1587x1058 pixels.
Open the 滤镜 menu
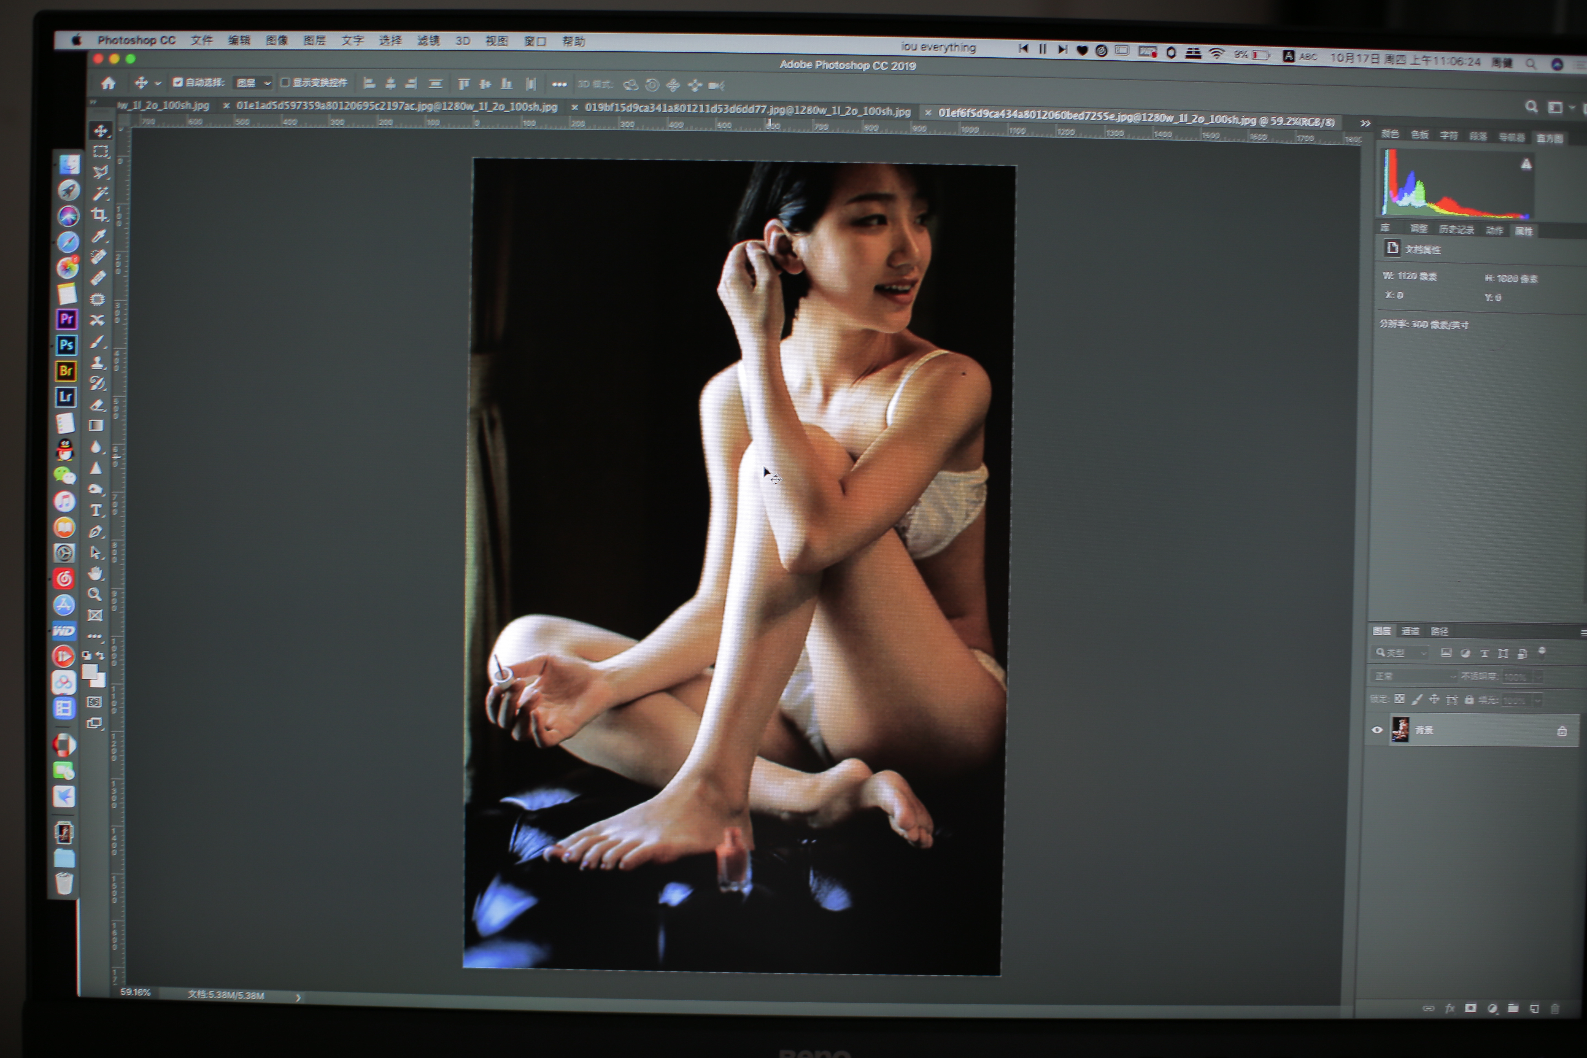tap(428, 41)
